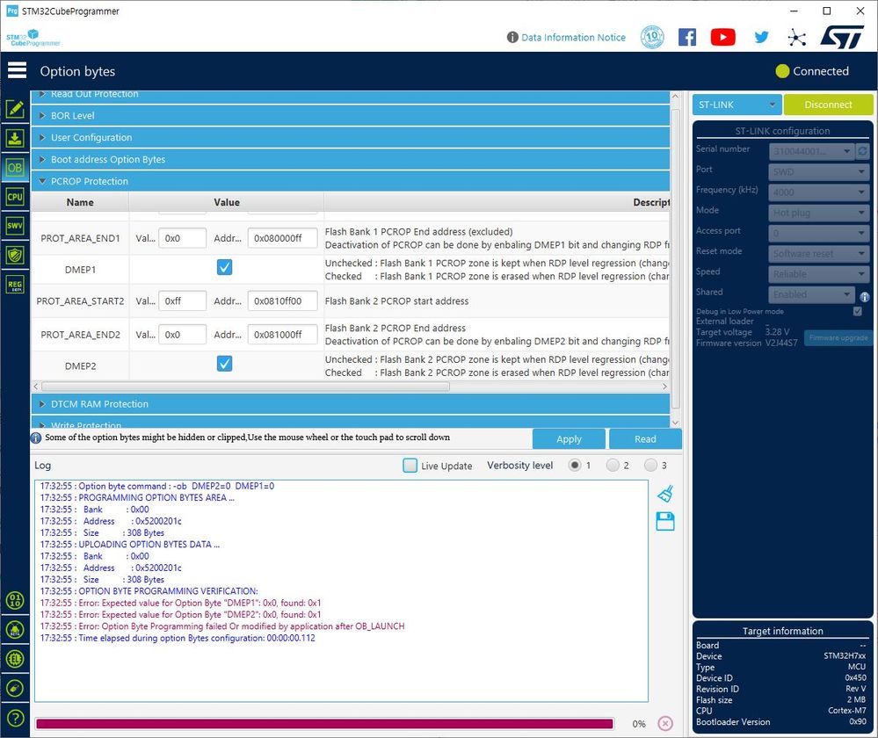Select verbosity level 2

point(613,466)
